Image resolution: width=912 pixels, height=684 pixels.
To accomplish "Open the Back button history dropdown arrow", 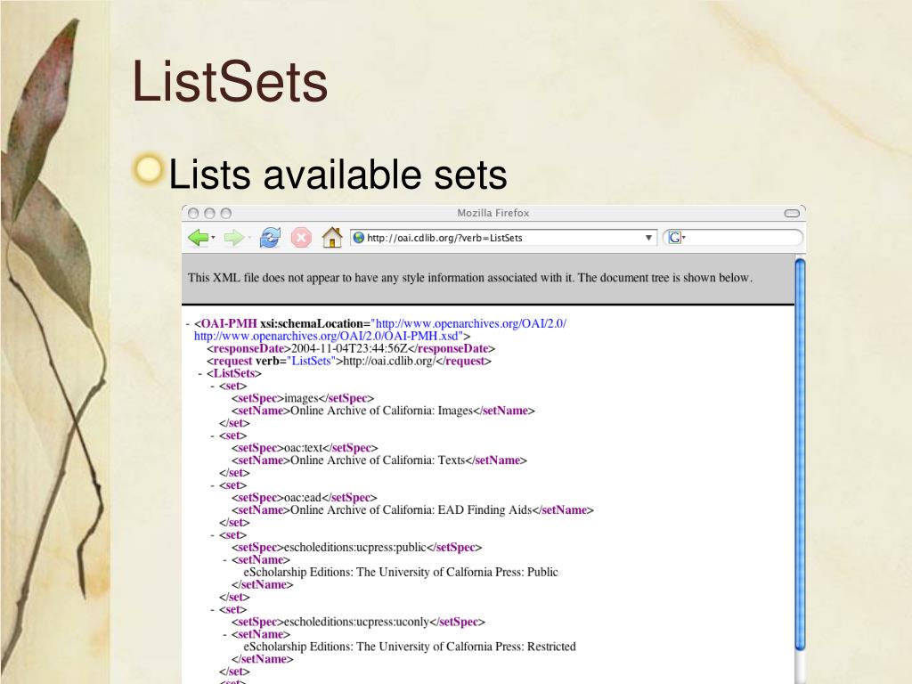I will tap(214, 237).
